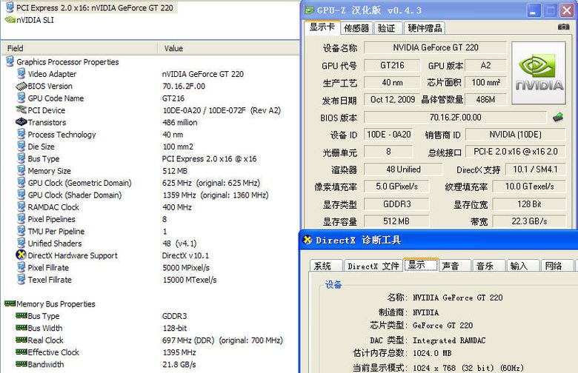
Task: Click the Unified Shaders row icon
Action: [x=21, y=243]
